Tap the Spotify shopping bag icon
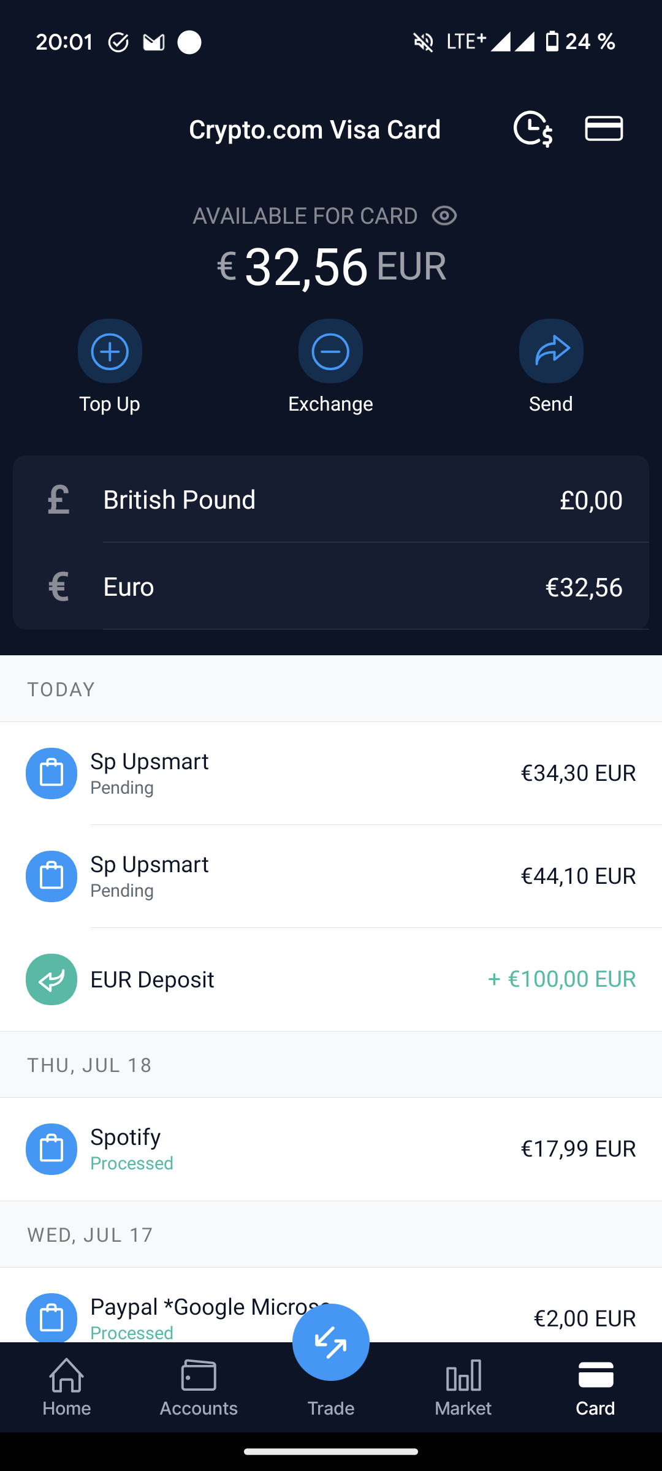The width and height of the screenshot is (662, 1471). (51, 1149)
